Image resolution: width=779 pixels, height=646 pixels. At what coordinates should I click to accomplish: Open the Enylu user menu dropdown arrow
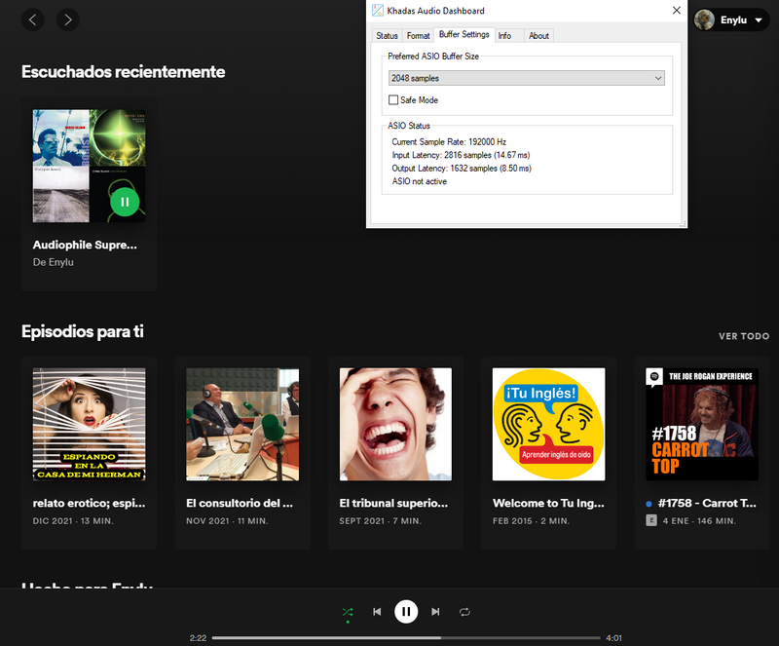[x=759, y=20]
